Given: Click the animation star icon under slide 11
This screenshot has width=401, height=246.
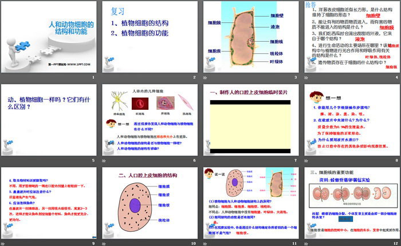Looking at the screenshot, I should point(205,244).
